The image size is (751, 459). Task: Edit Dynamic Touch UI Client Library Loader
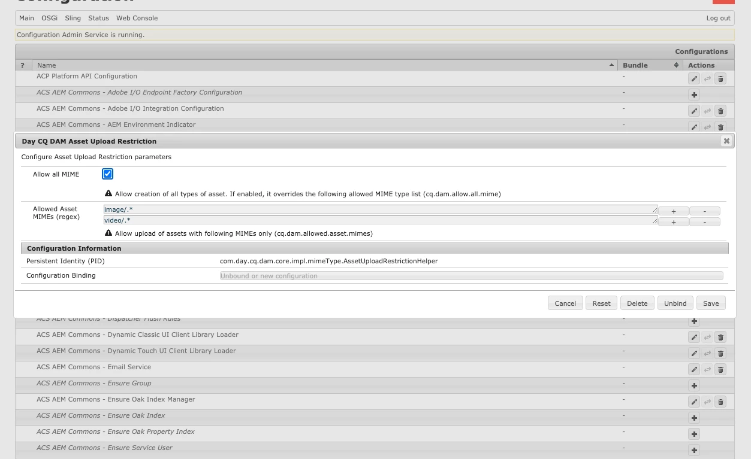(694, 353)
